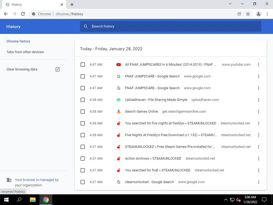Viewport: 273px width, 205px height.
Task: Share this page via the share icon
Action: [x=239, y=14]
